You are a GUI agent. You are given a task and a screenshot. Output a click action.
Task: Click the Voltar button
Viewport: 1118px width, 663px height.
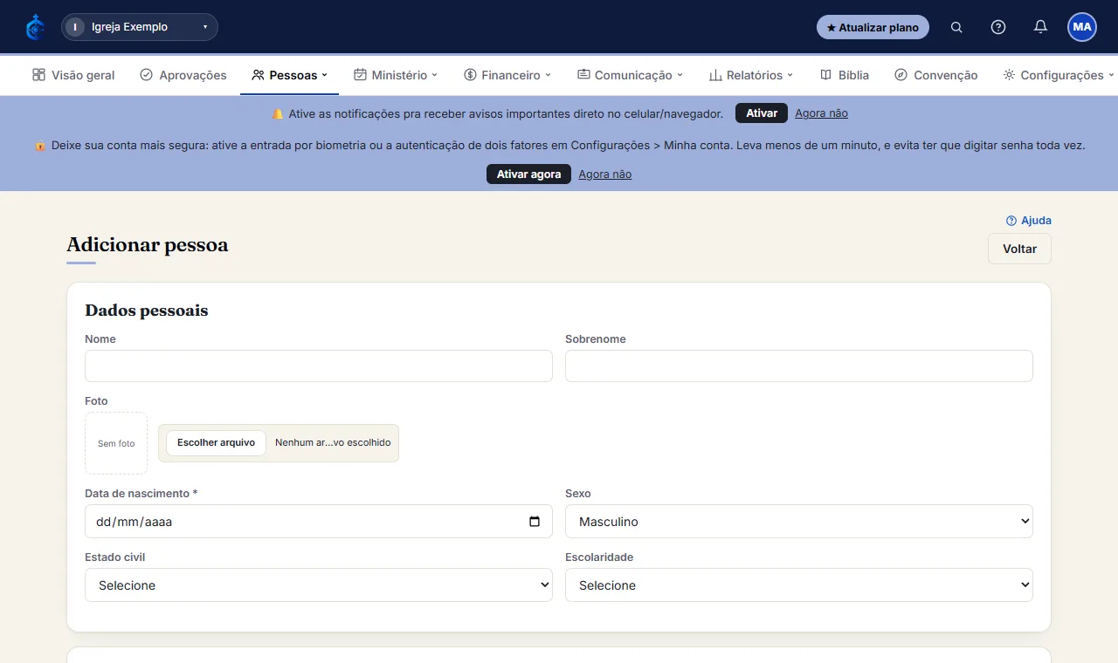(x=1019, y=249)
